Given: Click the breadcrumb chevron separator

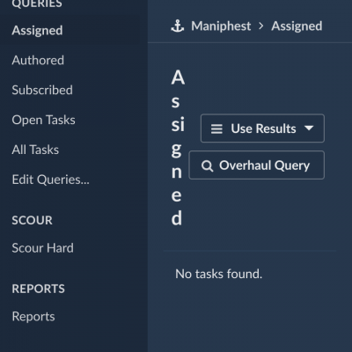Looking at the screenshot, I should pyautogui.click(x=261, y=26).
